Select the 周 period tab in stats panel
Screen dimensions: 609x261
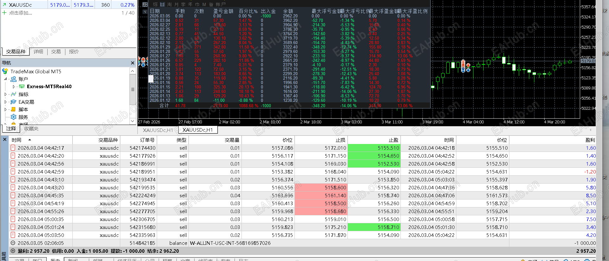pyautogui.click(x=169, y=4)
